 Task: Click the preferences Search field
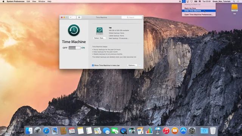(x=132, y=17)
